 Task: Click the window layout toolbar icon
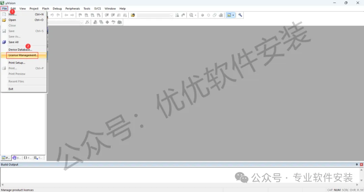[x=229, y=15]
